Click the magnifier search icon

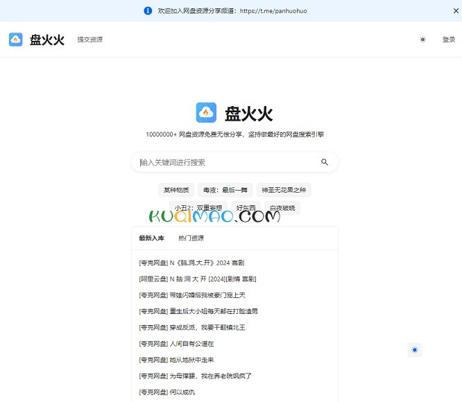(325, 162)
